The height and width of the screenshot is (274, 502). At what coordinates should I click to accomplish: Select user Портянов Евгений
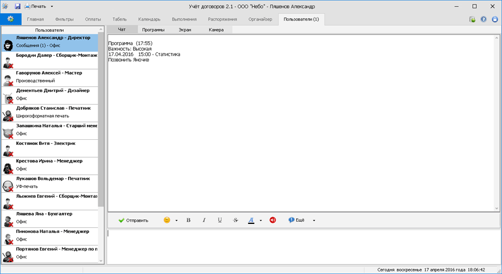[x=50, y=253]
